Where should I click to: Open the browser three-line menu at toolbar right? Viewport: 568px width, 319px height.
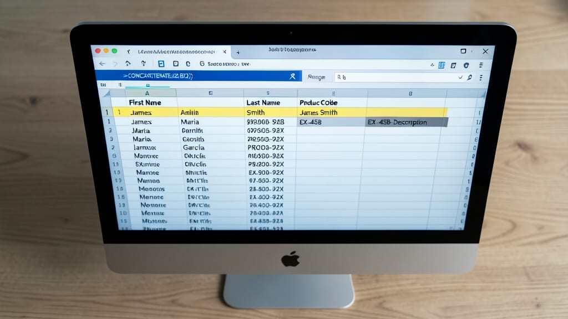[481, 65]
